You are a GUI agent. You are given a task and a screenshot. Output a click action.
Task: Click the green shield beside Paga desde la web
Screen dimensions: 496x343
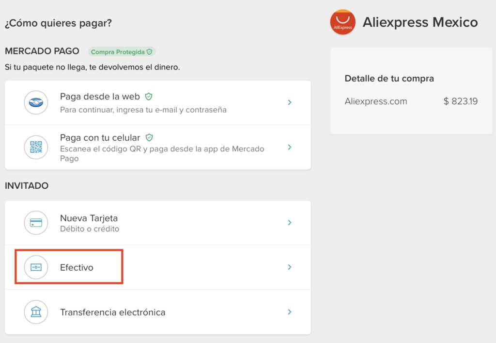tap(149, 97)
